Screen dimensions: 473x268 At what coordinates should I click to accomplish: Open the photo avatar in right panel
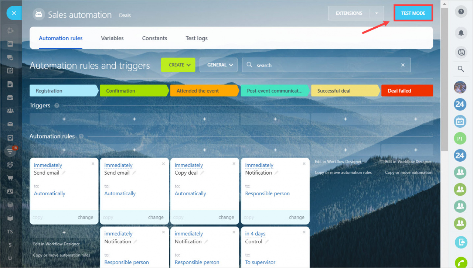click(460, 87)
